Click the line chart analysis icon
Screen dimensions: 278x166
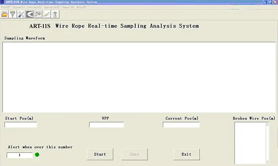tap(47, 14)
